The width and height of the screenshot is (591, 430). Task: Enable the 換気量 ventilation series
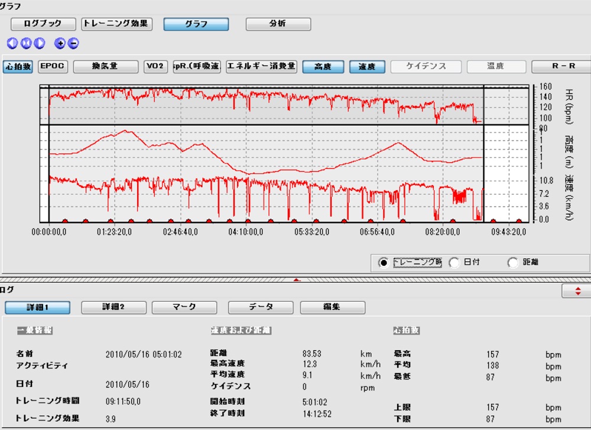pyautogui.click(x=106, y=67)
